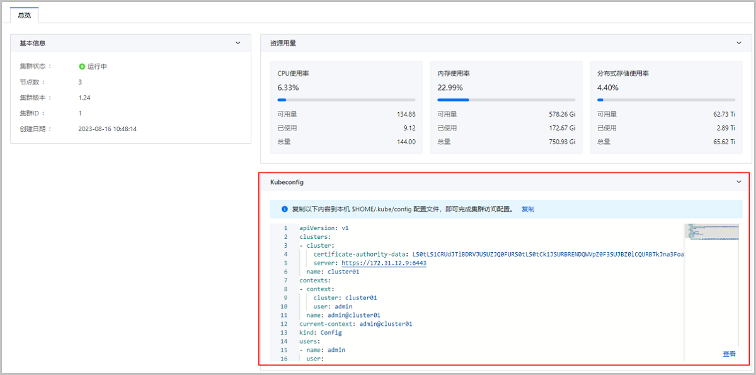756x375 pixels.
Task: Click the 节点数 label
Action: 32,82
